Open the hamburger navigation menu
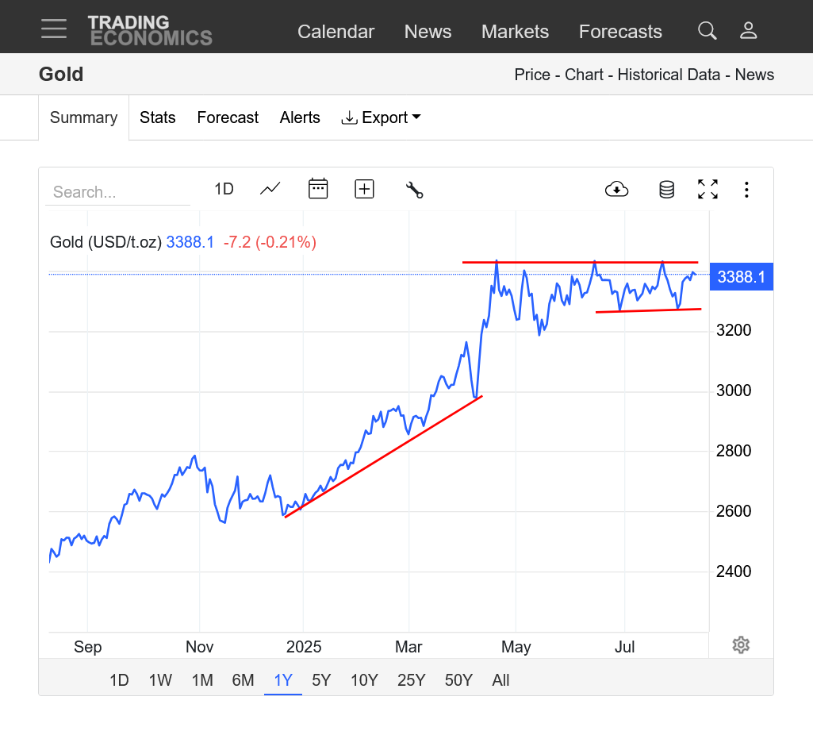The width and height of the screenshot is (813, 735). [54, 29]
